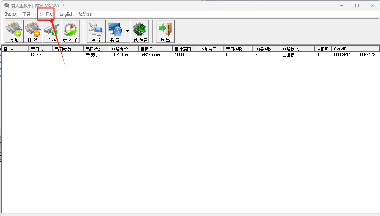Open the 设备(D) menu
Screen dimensions: 380x216
(x=10, y=14)
